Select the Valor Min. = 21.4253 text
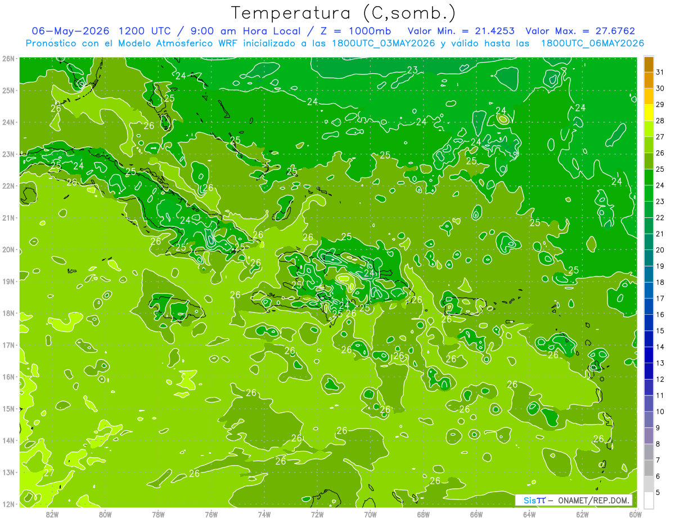The height and width of the screenshot is (522, 675). [x=461, y=31]
